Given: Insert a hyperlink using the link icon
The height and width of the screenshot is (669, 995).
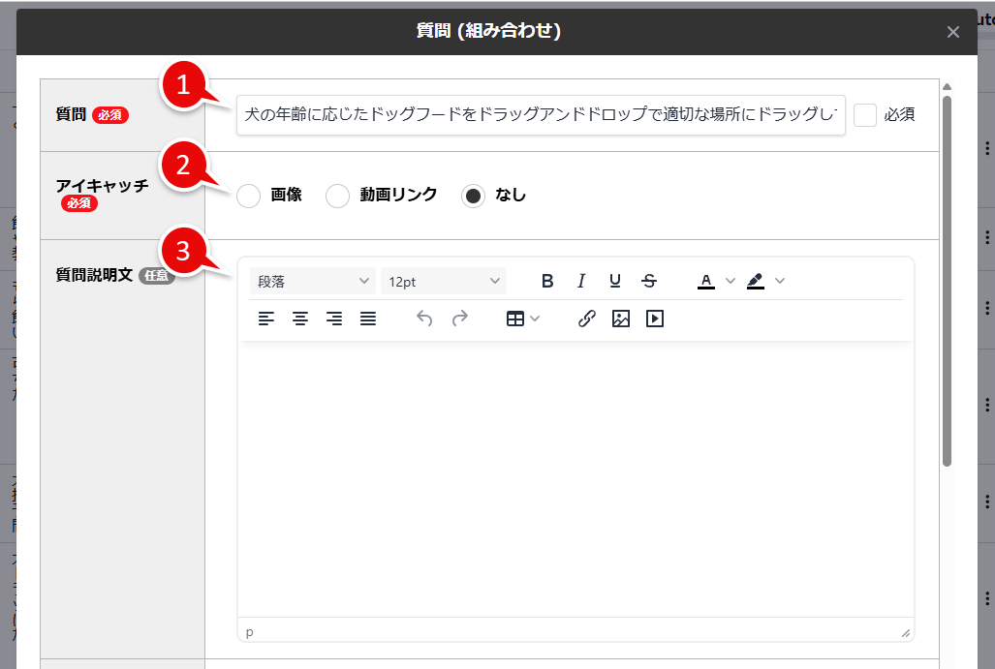Looking at the screenshot, I should (586, 318).
